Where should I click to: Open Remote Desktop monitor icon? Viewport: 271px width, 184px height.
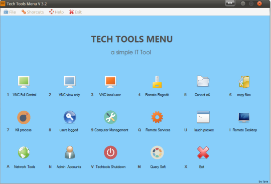click(244, 117)
